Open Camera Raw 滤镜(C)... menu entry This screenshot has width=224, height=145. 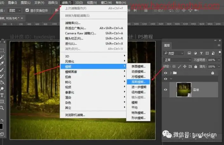[93, 33]
